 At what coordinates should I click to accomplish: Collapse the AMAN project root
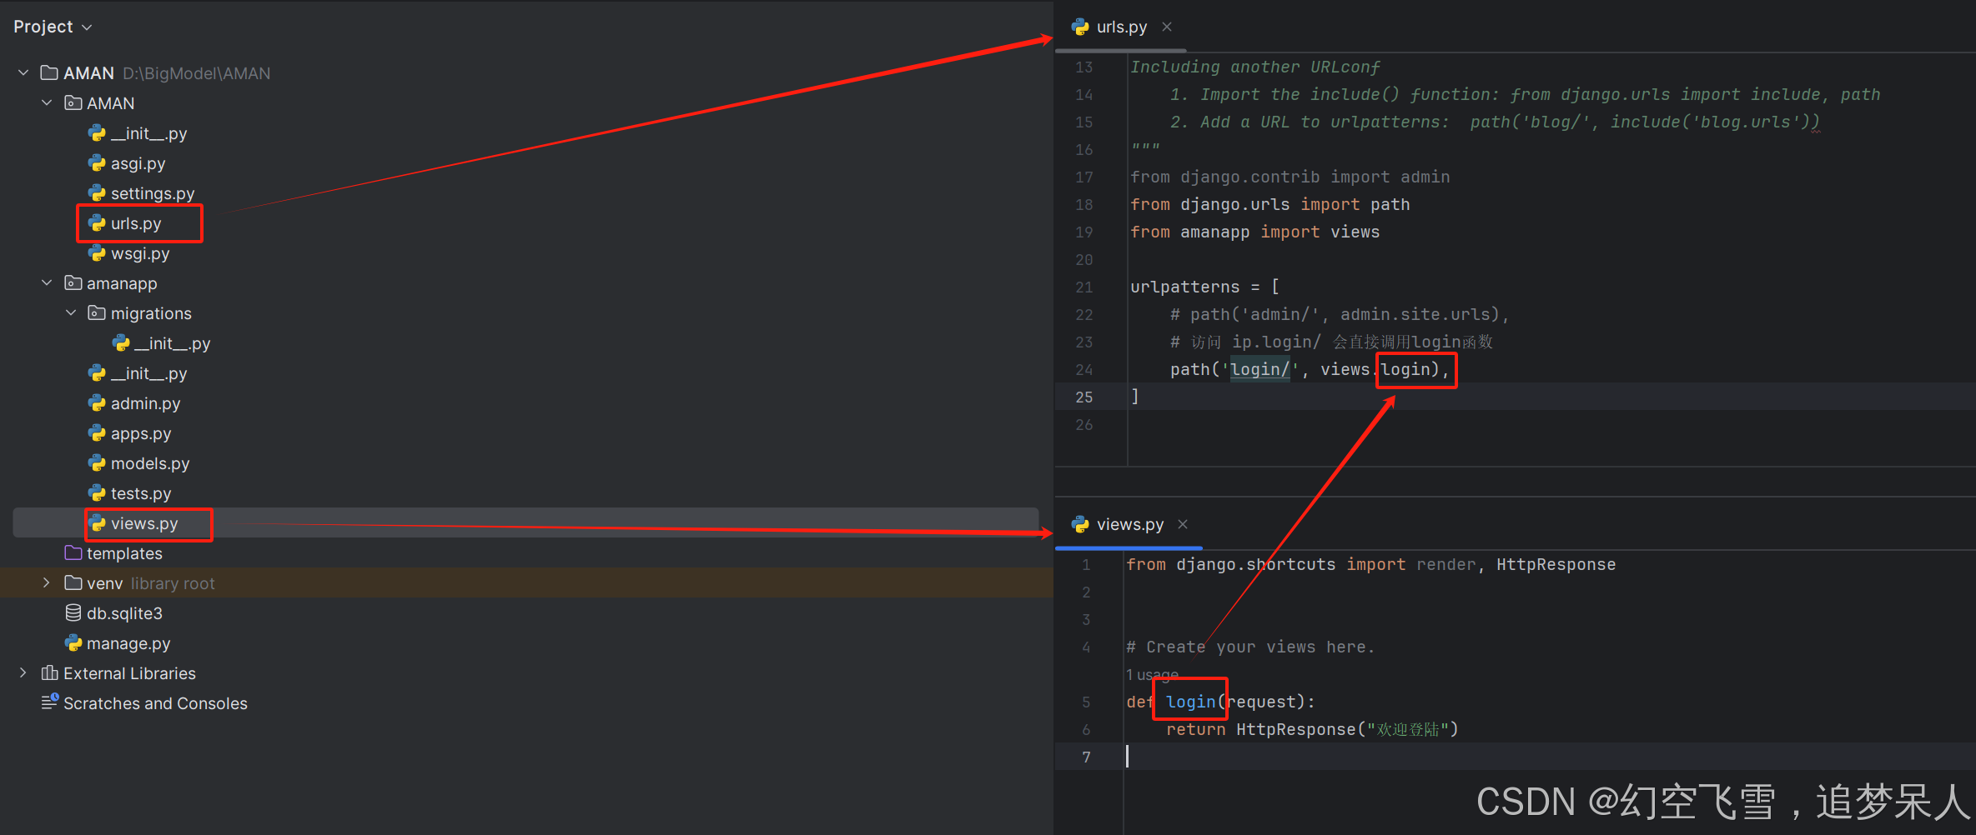[22, 72]
